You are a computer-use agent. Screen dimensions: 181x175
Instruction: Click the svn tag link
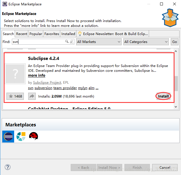(31, 88)
